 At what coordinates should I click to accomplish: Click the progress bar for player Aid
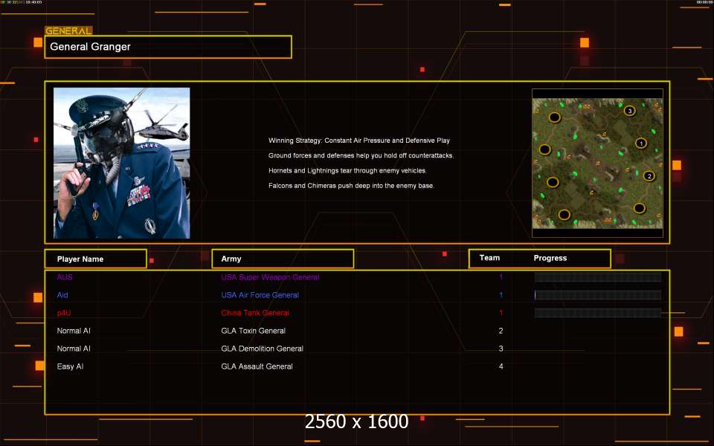(x=597, y=295)
